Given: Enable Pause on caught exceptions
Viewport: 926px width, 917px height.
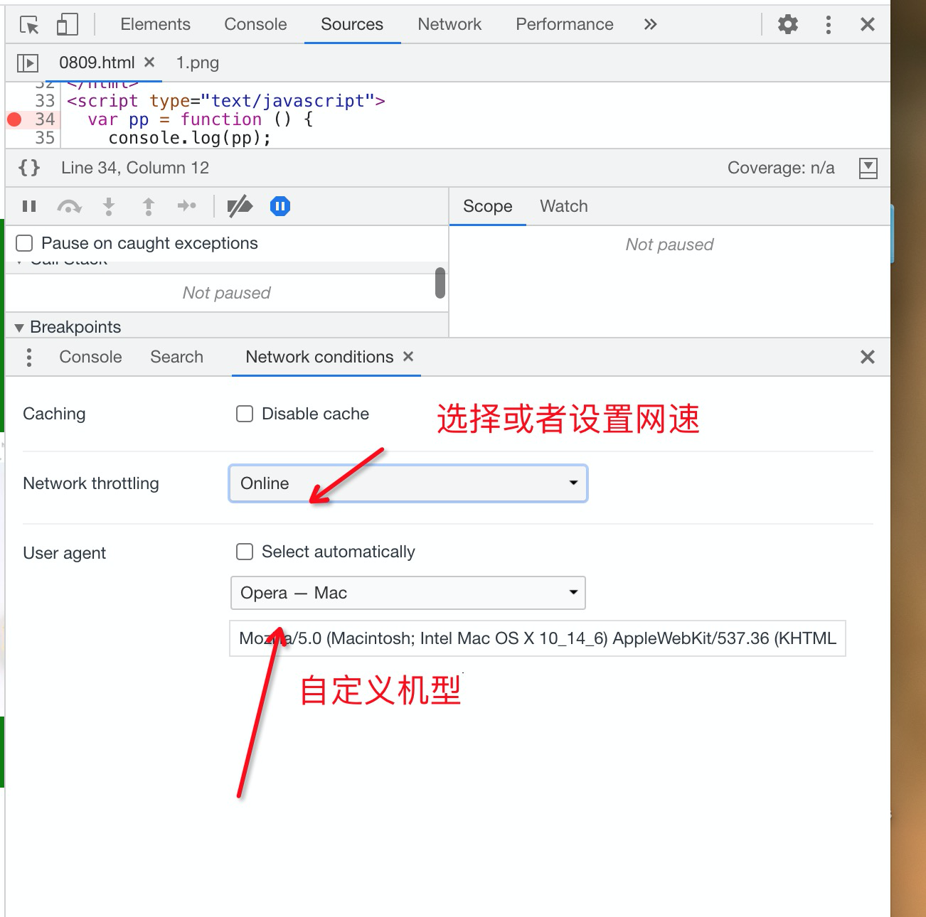Looking at the screenshot, I should click(24, 244).
